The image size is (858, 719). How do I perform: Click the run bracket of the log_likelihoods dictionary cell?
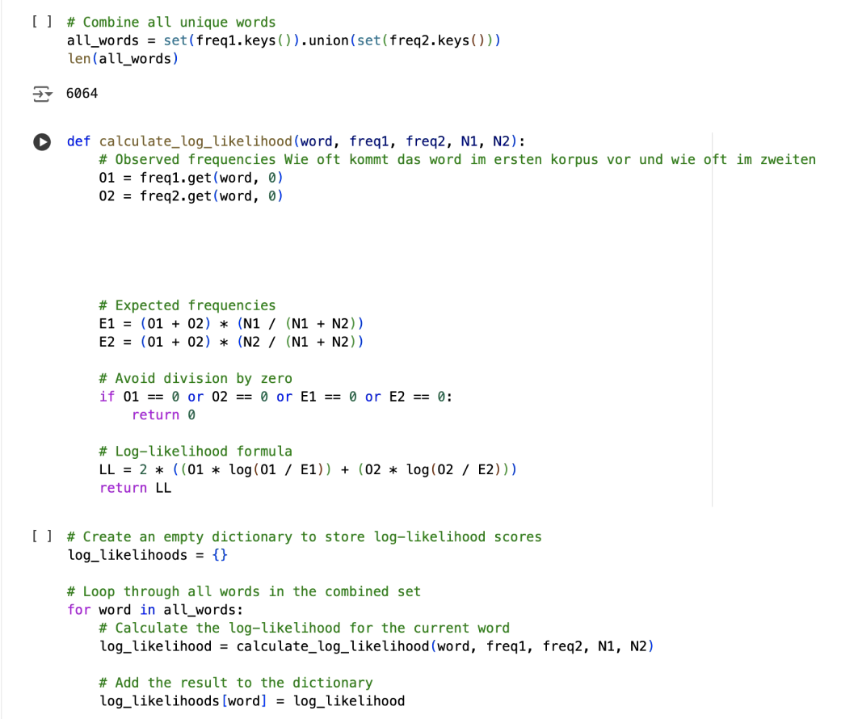click(42, 536)
